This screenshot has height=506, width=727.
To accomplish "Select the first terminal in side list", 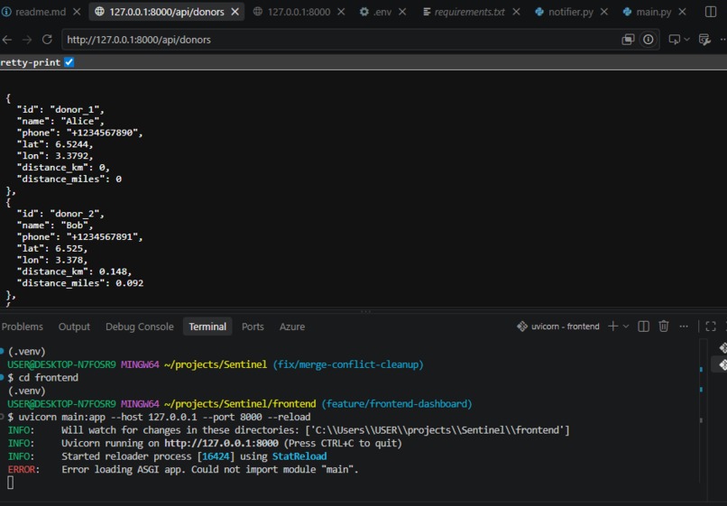I will coord(722,347).
